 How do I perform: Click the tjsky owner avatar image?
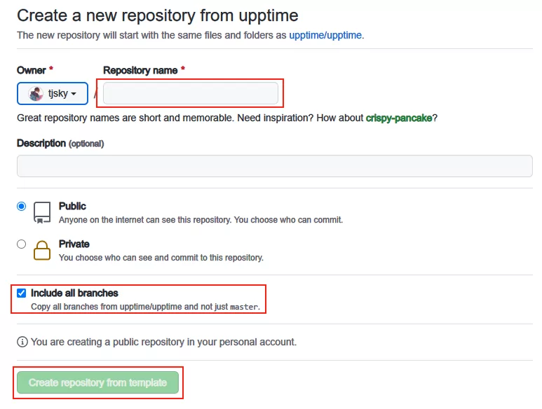coord(36,94)
